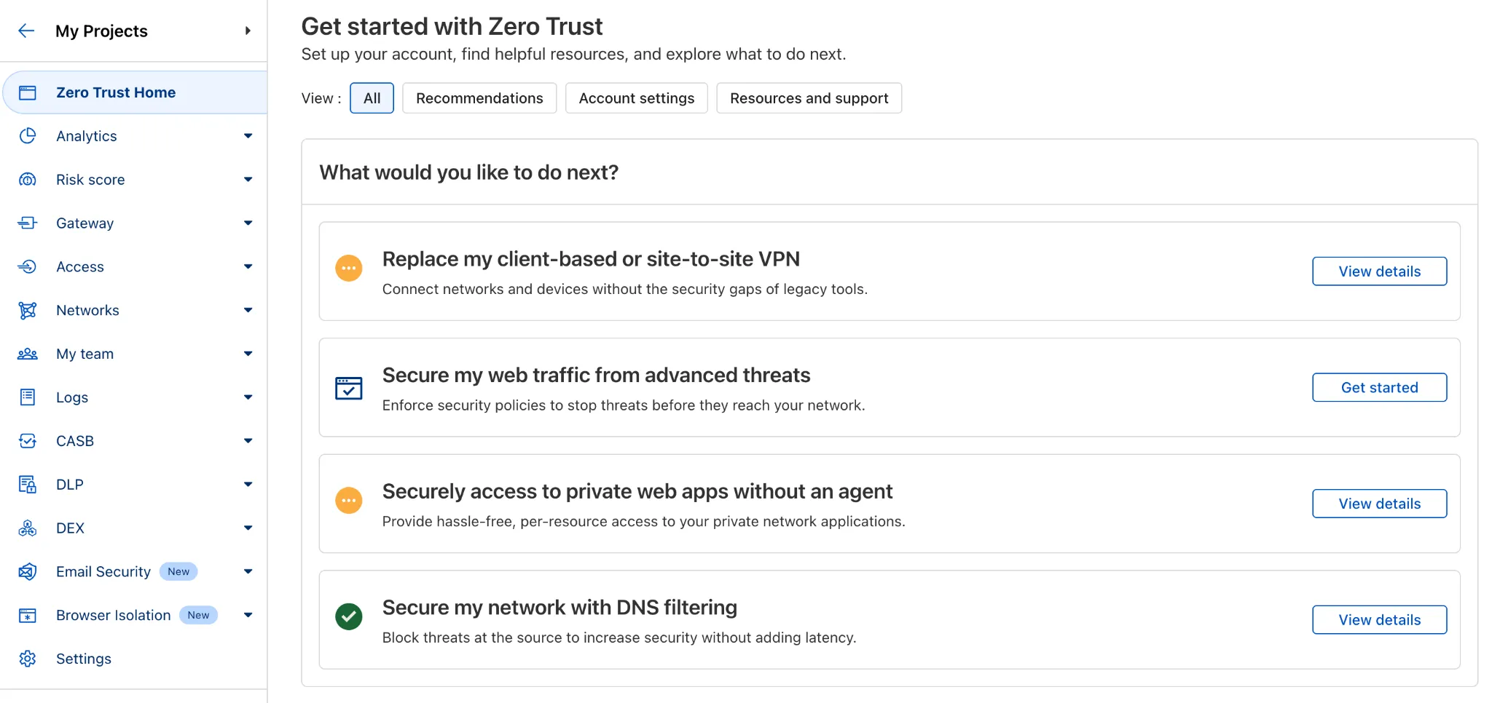Viewport: 1492px width, 703px height.
Task: Open Zero Trust Home
Action: [x=116, y=92]
